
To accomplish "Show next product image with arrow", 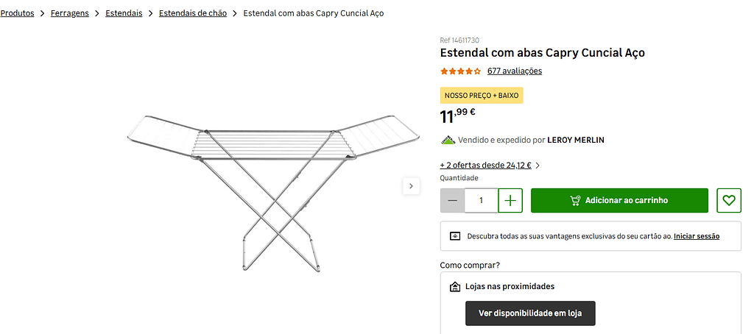I will [411, 186].
